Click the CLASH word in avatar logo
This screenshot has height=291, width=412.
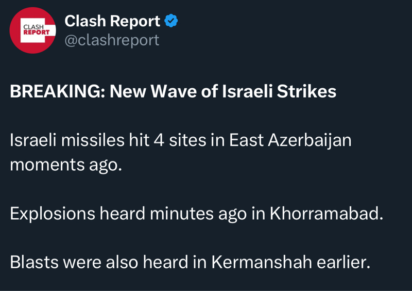[x=33, y=27]
